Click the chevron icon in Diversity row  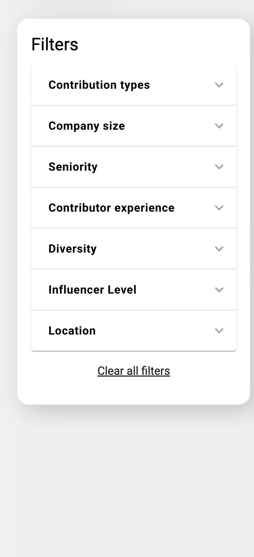tap(219, 249)
